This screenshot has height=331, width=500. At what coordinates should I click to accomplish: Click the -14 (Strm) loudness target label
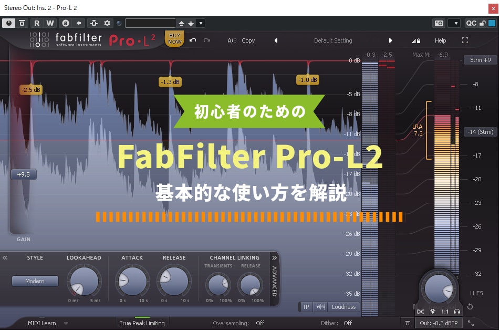click(x=480, y=132)
